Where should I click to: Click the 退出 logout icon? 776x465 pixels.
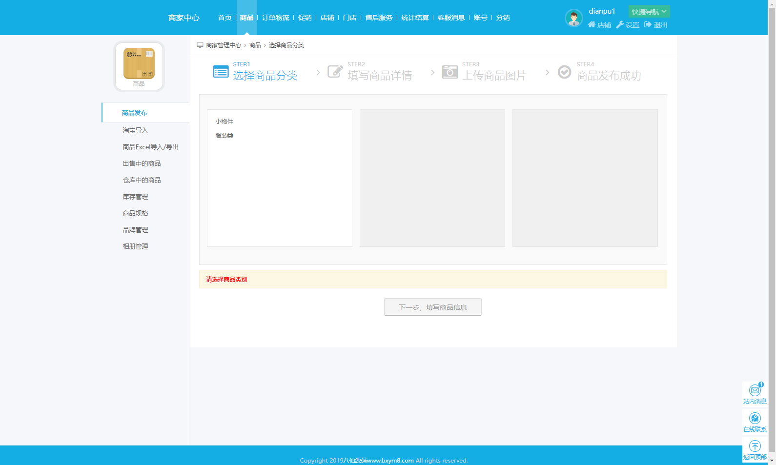click(648, 25)
